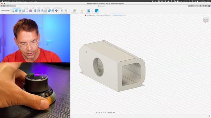Open the Viewports menu in navigation bar
The height and width of the screenshot is (118, 211).
[114, 113]
